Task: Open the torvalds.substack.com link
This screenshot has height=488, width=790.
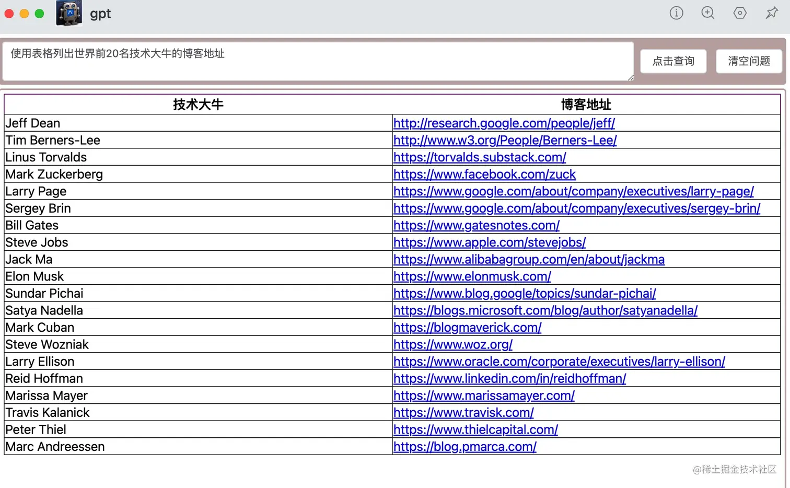Action: coord(480,157)
